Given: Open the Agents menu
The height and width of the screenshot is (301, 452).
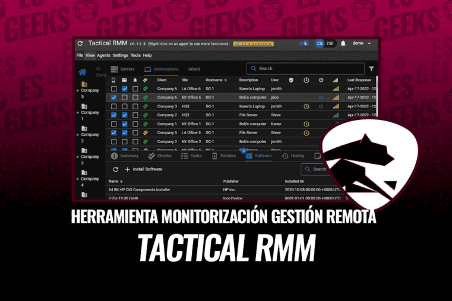Looking at the screenshot, I should [x=103, y=55].
